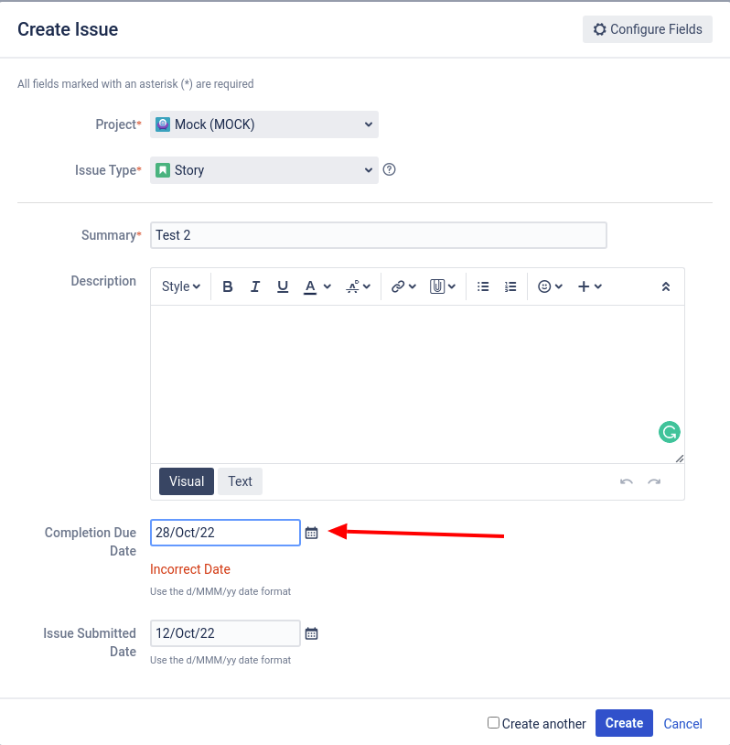Apply underline formatting to description text
The height and width of the screenshot is (745, 730).
(283, 286)
